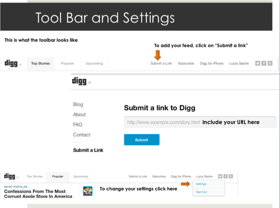Open the About page link
The height and width of the screenshot is (208, 280).
79,115
